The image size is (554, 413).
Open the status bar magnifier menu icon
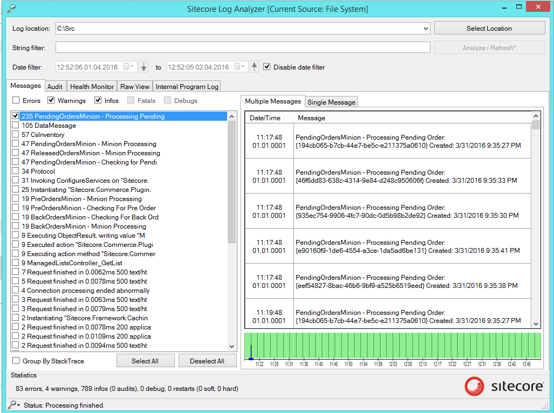[x=14, y=404]
